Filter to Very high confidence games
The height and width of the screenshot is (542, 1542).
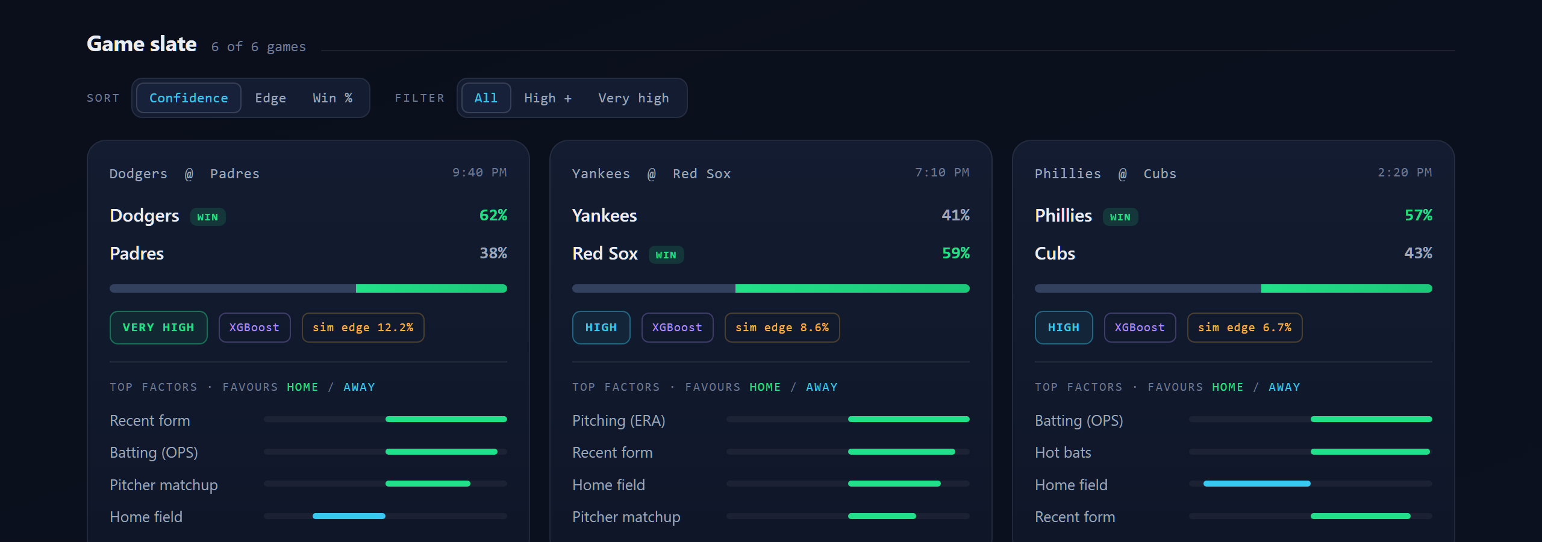634,98
